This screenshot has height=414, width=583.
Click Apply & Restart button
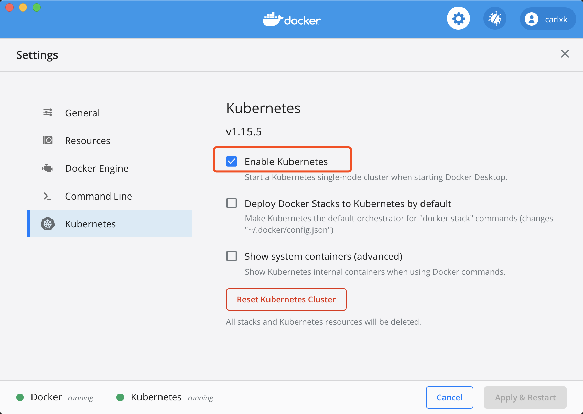525,397
